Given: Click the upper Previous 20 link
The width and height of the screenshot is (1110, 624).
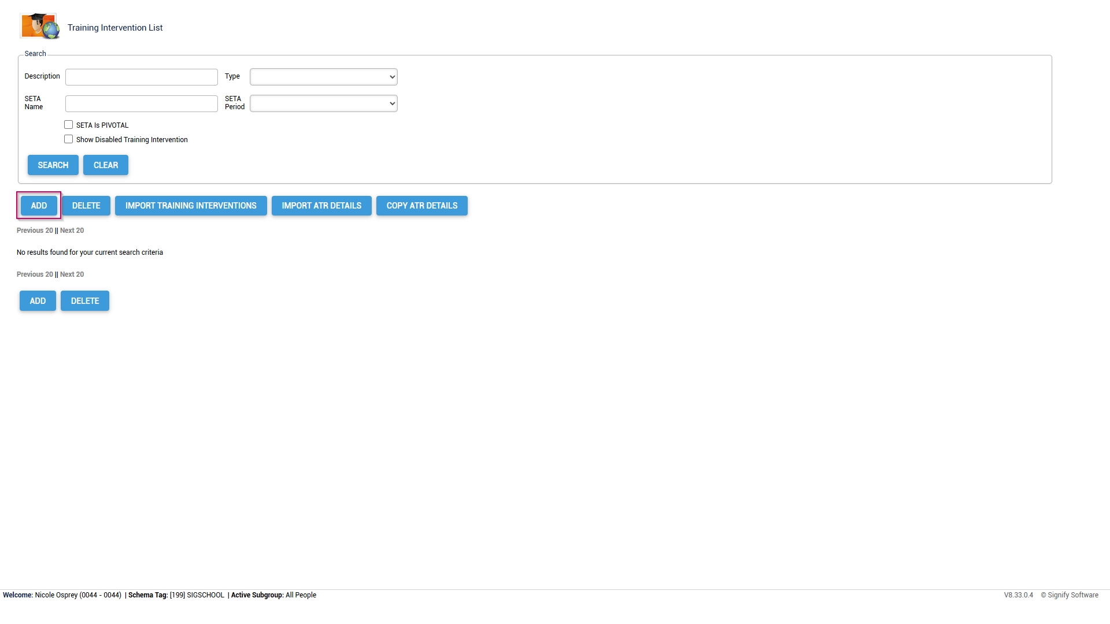Looking at the screenshot, I should (35, 231).
